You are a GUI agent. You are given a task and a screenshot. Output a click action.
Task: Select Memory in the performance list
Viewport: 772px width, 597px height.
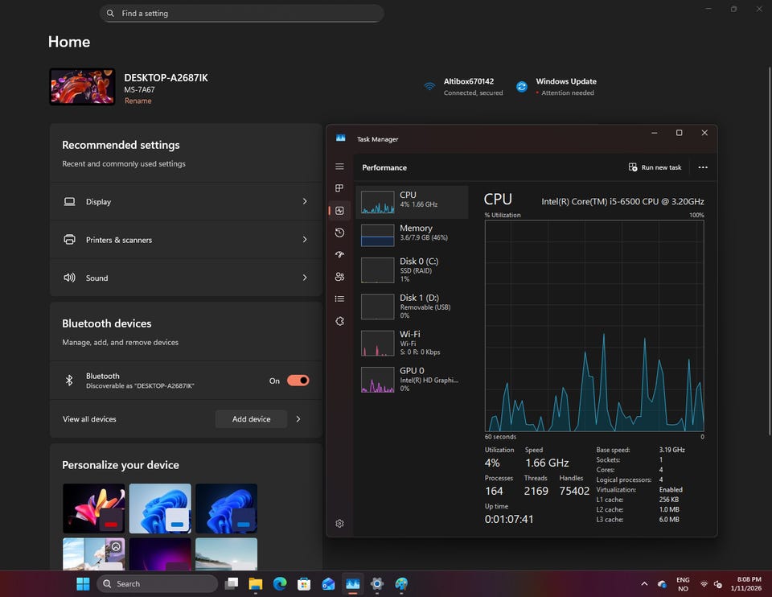click(x=412, y=233)
